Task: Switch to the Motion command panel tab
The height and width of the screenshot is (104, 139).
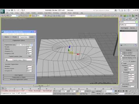Action: tap(130, 19)
